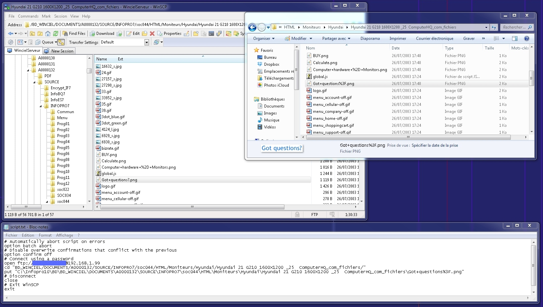Click Explorer's blue back arrow
Screen dimensions: 543x307
point(253,27)
